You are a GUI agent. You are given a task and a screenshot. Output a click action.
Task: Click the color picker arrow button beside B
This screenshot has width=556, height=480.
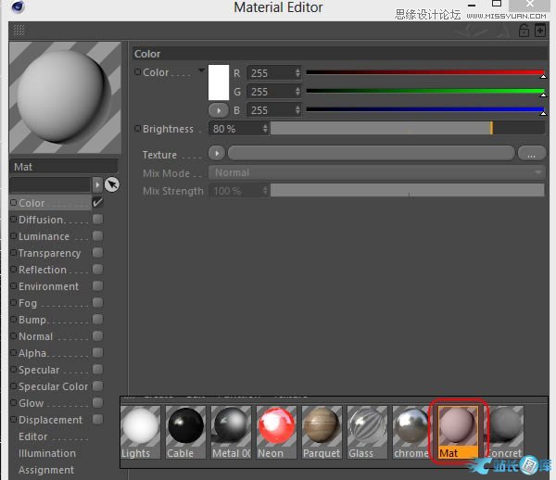tap(218, 110)
